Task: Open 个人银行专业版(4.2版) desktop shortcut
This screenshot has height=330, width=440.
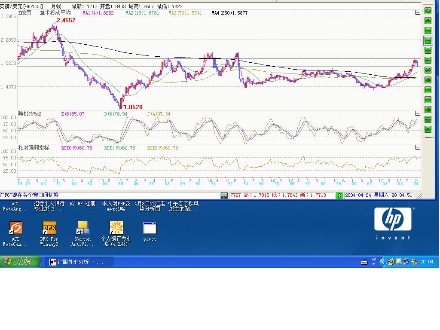Action: (x=116, y=234)
